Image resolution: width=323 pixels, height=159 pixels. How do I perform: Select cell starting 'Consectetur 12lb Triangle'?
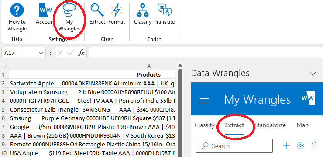pyautogui.click(x=92, y=110)
